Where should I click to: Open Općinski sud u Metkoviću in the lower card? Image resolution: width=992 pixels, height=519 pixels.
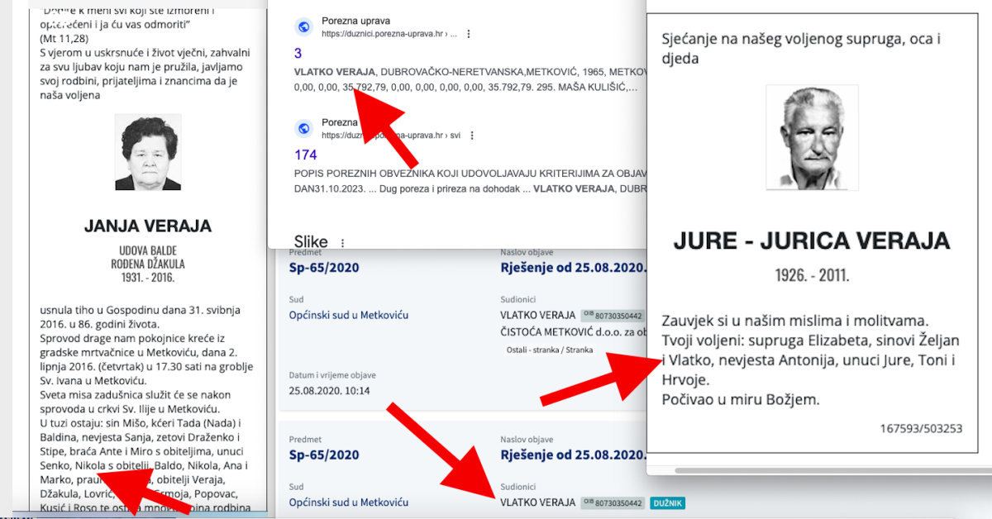coord(349,502)
